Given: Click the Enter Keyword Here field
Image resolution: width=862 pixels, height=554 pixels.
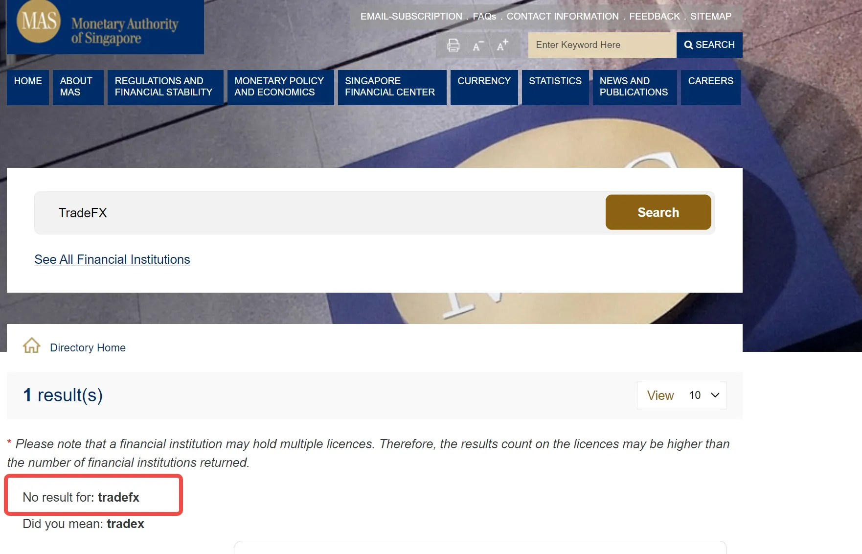Looking at the screenshot, I should tap(602, 45).
